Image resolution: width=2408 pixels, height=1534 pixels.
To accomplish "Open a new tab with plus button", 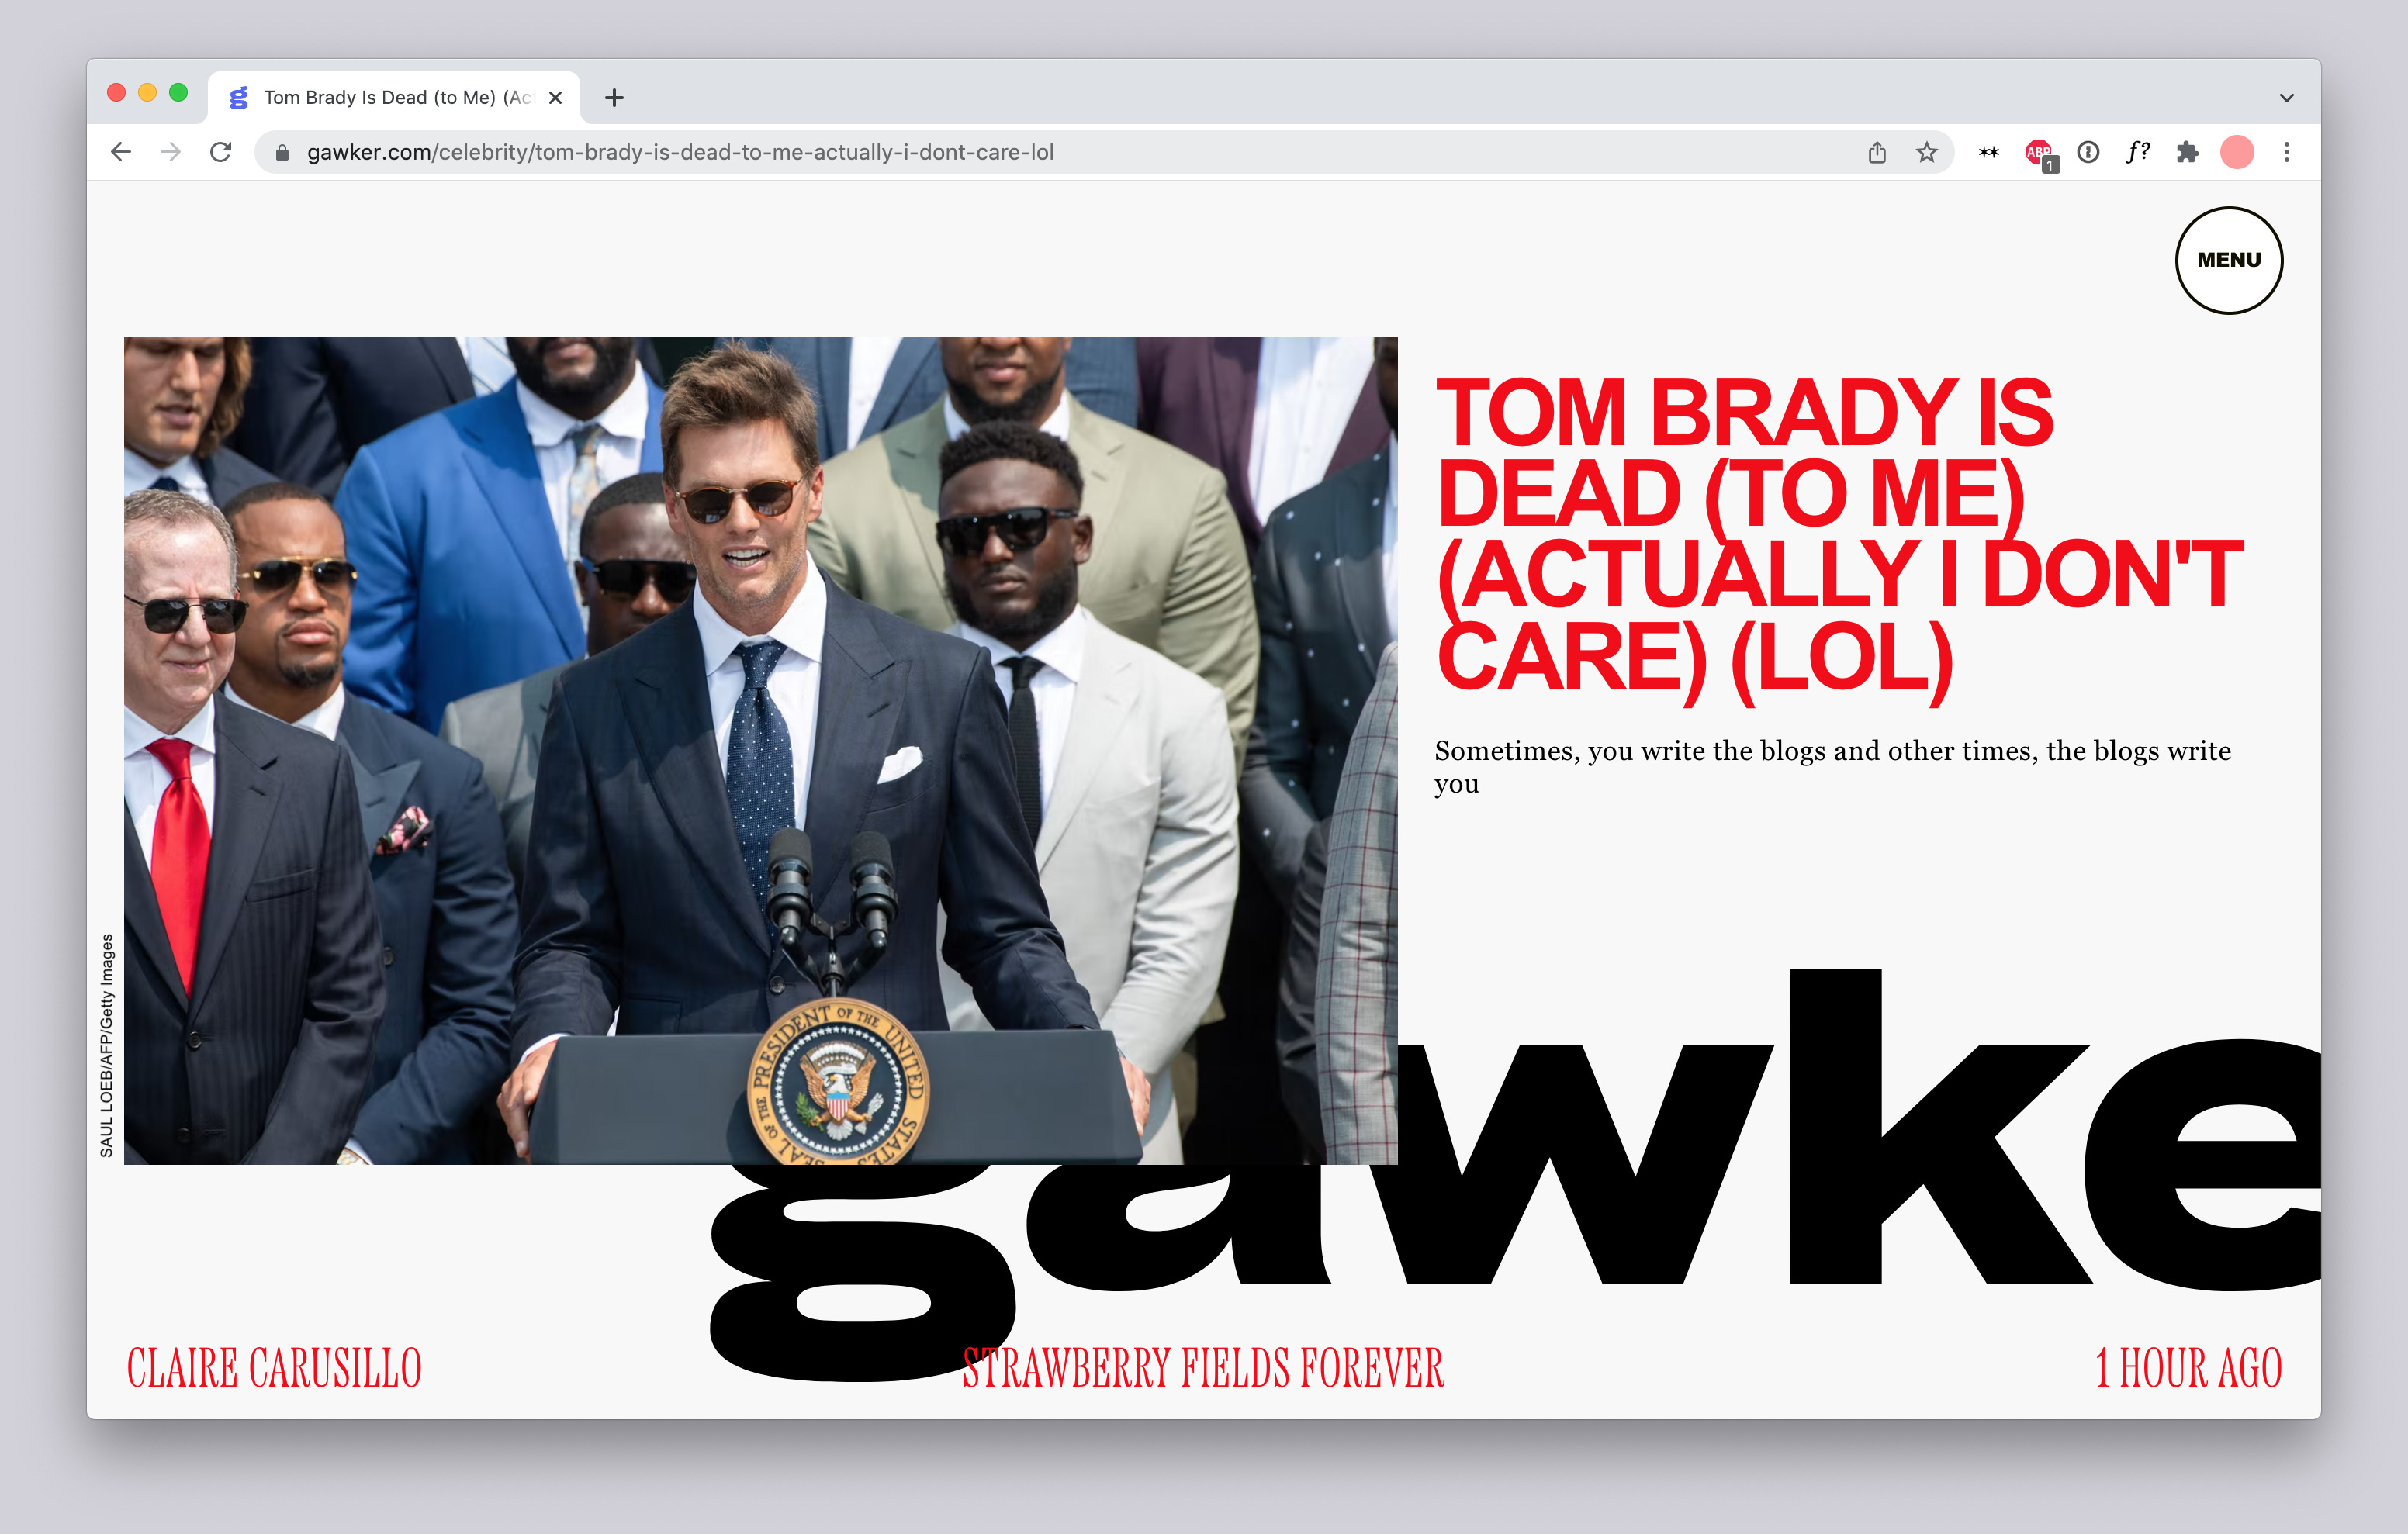I will pyautogui.click(x=614, y=97).
